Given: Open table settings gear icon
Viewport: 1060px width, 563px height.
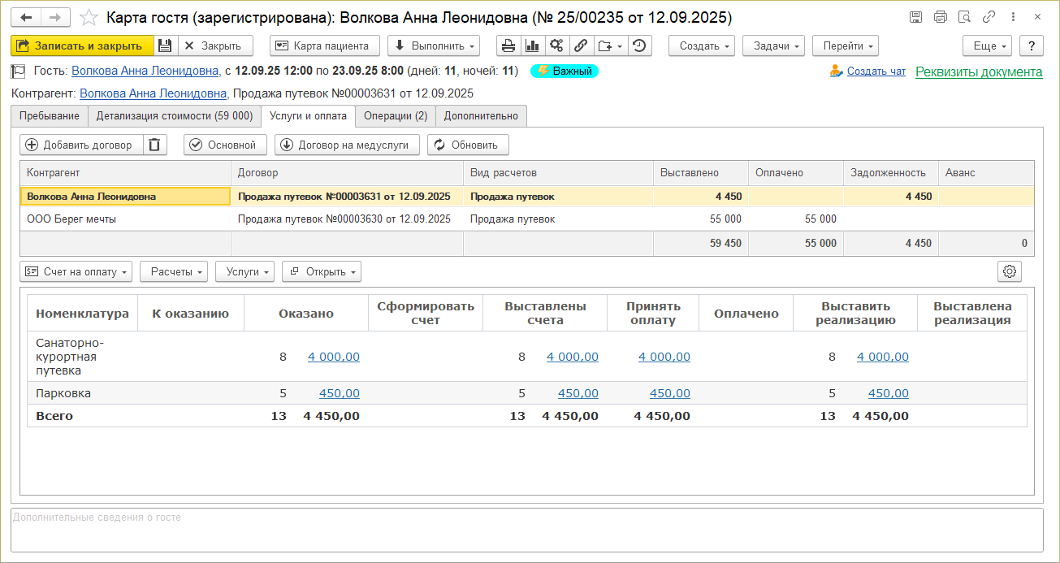Looking at the screenshot, I should [x=1010, y=272].
